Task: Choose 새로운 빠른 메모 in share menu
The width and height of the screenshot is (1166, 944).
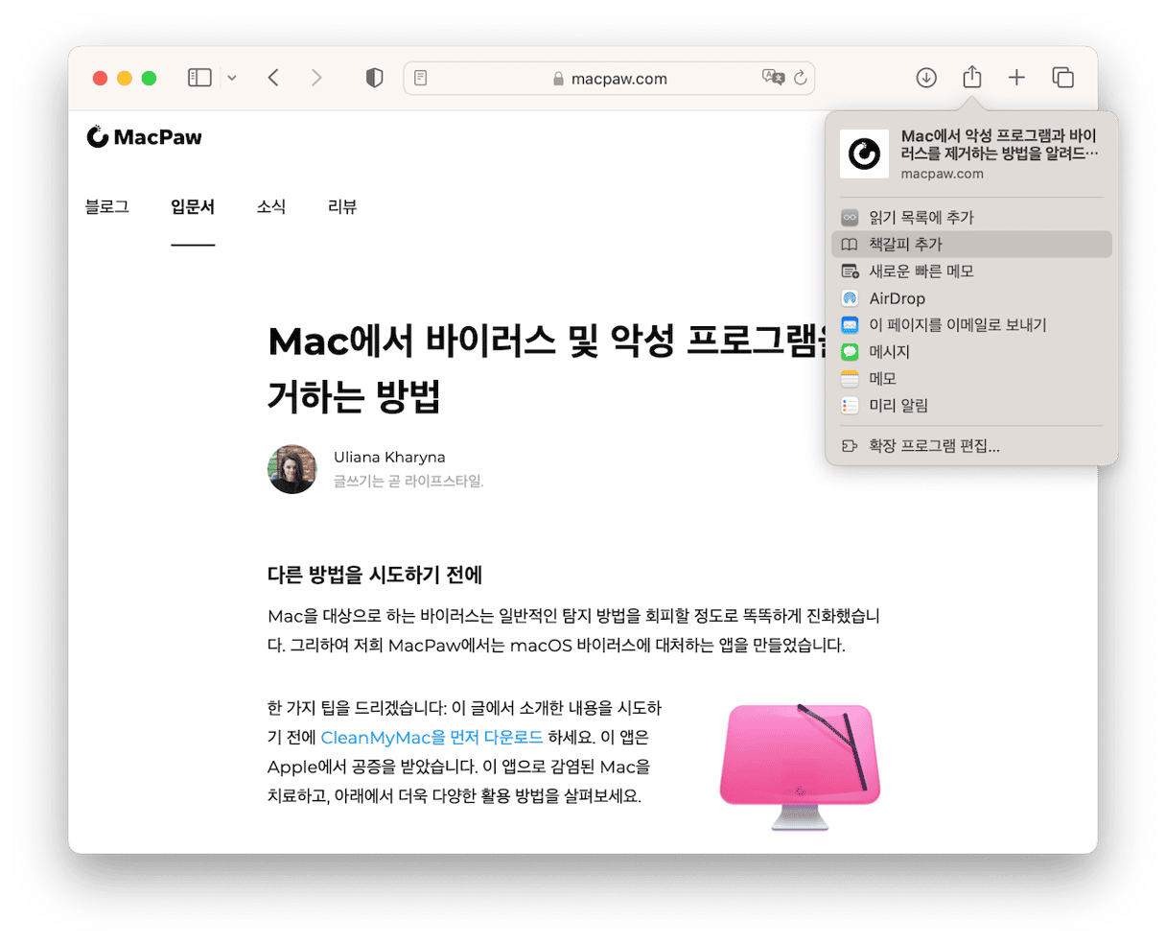Action: pos(971,271)
